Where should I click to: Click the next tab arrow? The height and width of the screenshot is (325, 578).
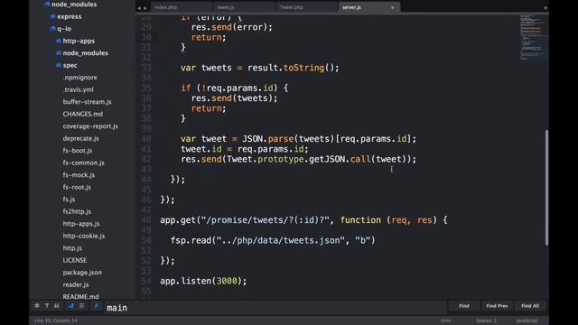[x=145, y=8]
